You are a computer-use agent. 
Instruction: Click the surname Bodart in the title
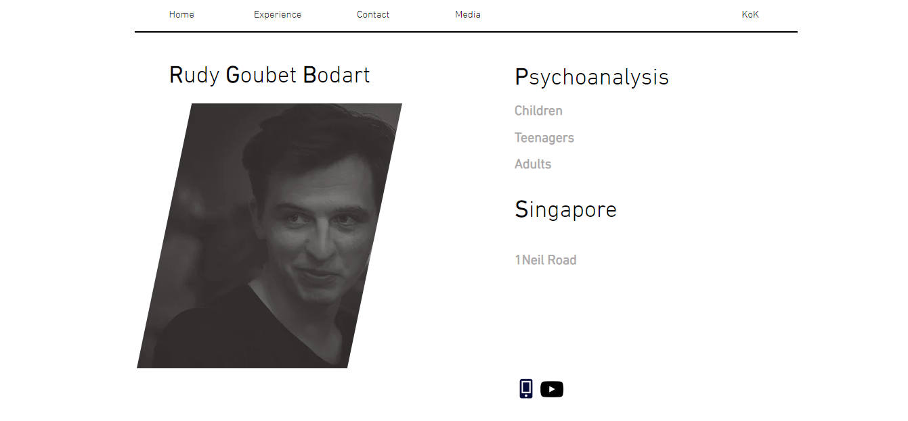coord(337,75)
